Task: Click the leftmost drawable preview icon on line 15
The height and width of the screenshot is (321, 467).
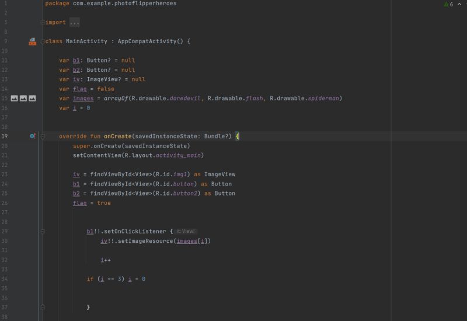Action: (14, 98)
